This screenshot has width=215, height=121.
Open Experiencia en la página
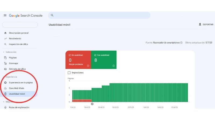pyautogui.click(x=21, y=83)
